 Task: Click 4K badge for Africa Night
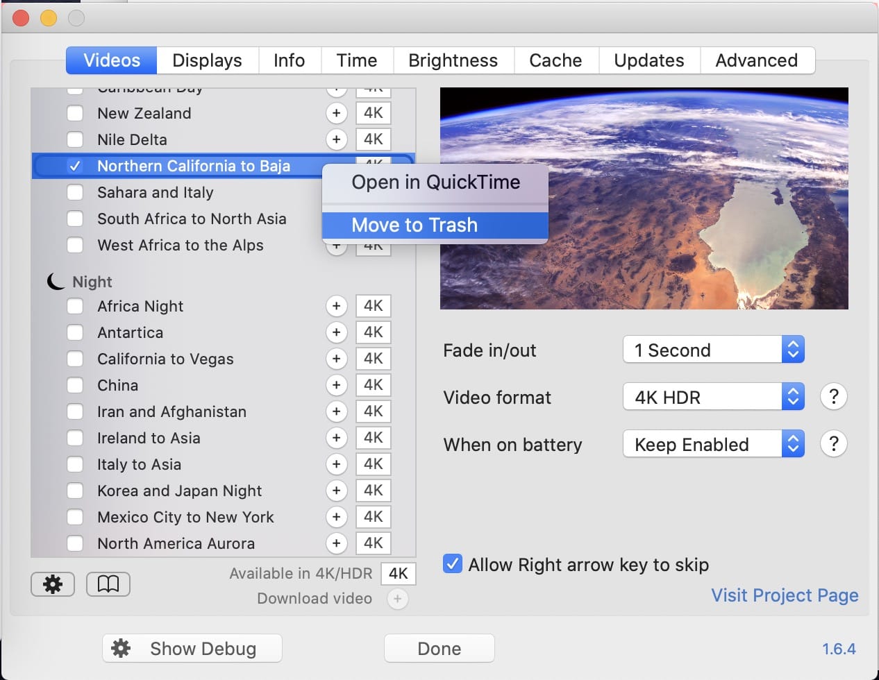374,306
